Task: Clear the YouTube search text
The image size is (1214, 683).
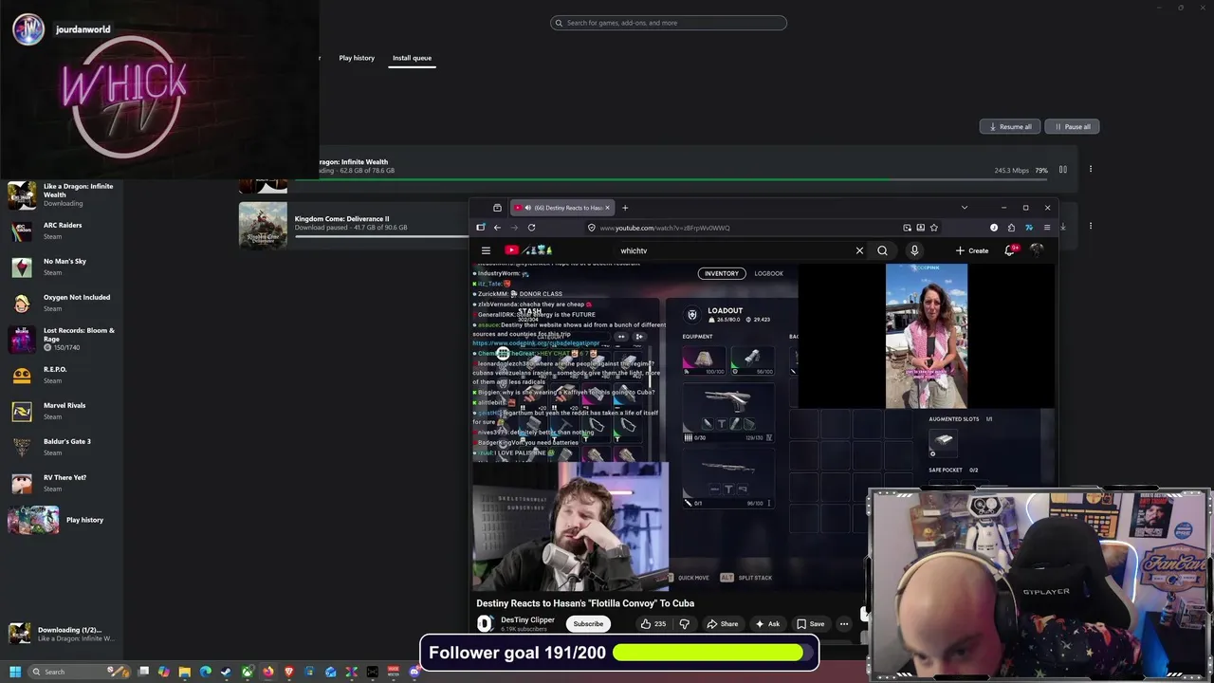Action: click(859, 250)
